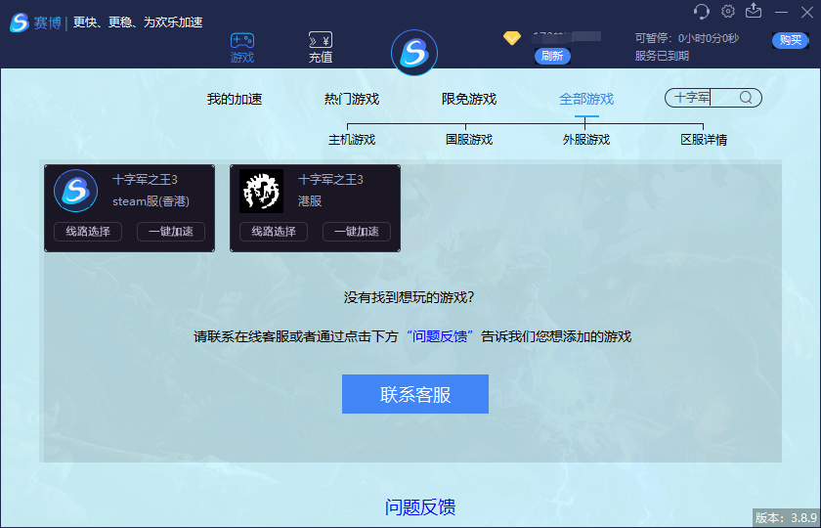This screenshot has height=528, width=821.
Task: Click 十字军之王3 title on 港服 card
Action: coord(330,180)
